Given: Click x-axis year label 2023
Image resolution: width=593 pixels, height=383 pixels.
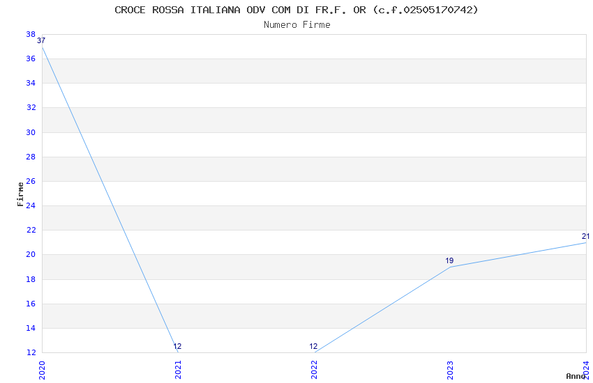Looking at the screenshot, I should coord(450,370).
